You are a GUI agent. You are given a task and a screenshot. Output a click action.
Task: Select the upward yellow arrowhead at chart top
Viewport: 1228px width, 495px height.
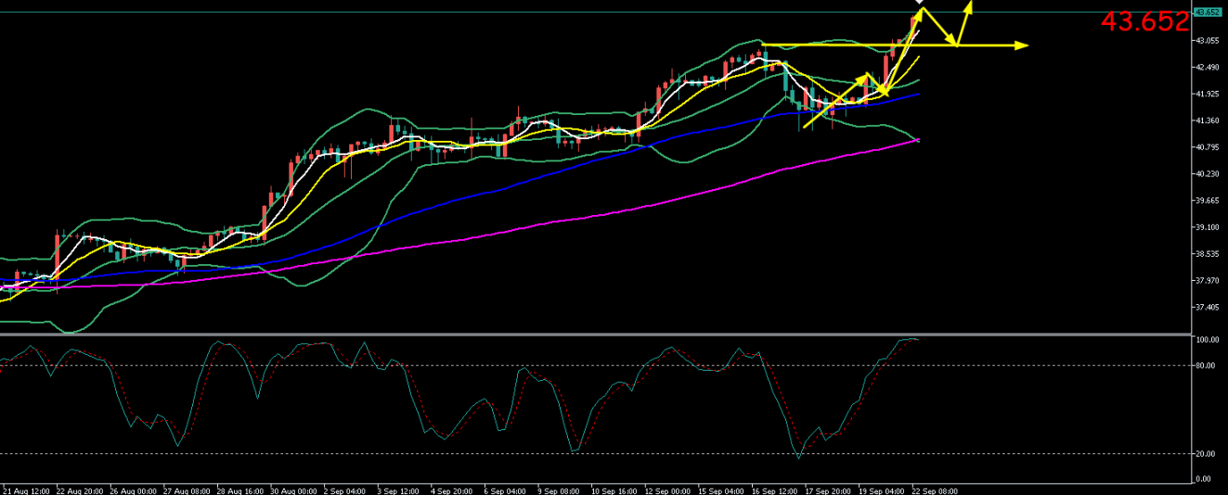tap(970, 5)
